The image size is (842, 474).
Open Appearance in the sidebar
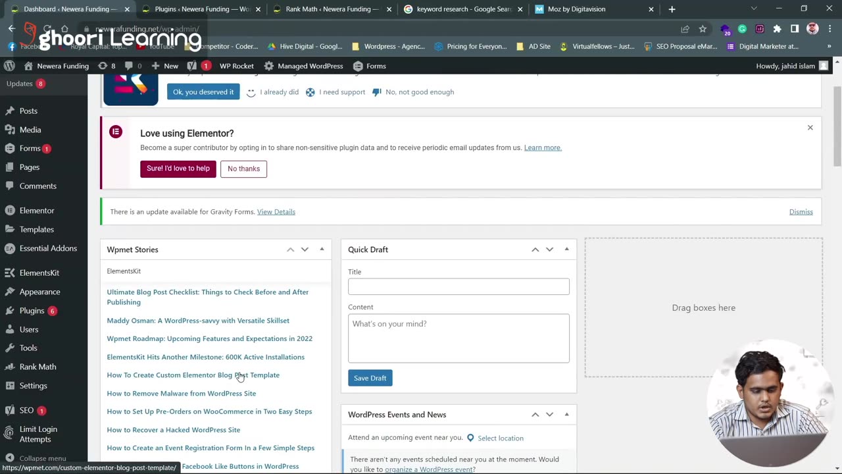pos(39,292)
